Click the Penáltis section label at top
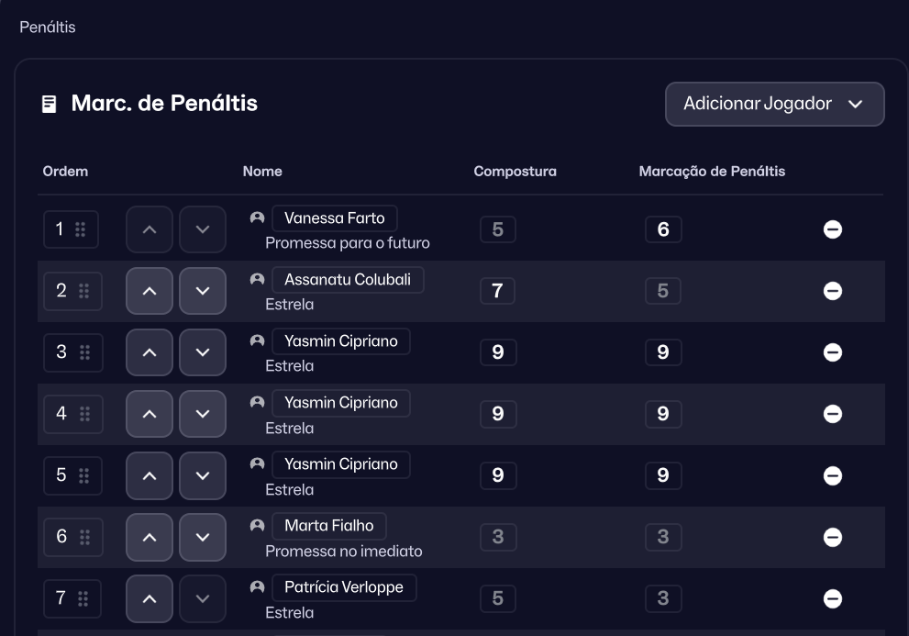 pyautogui.click(x=48, y=28)
